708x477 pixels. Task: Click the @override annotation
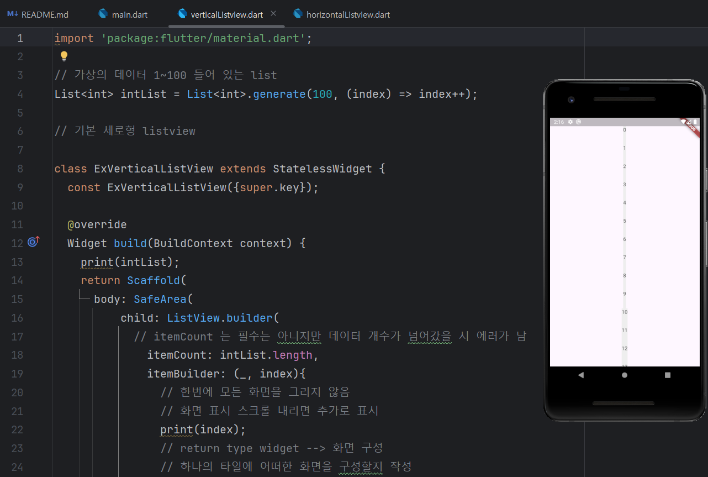pos(97,224)
